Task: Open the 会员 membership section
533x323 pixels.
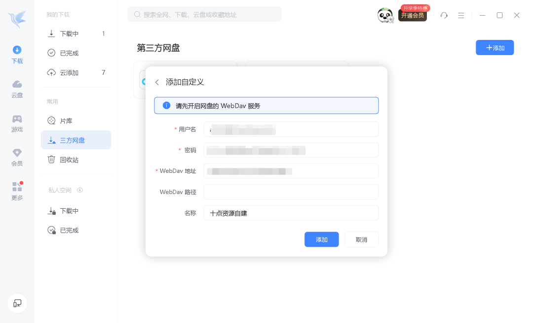Action: [x=17, y=158]
